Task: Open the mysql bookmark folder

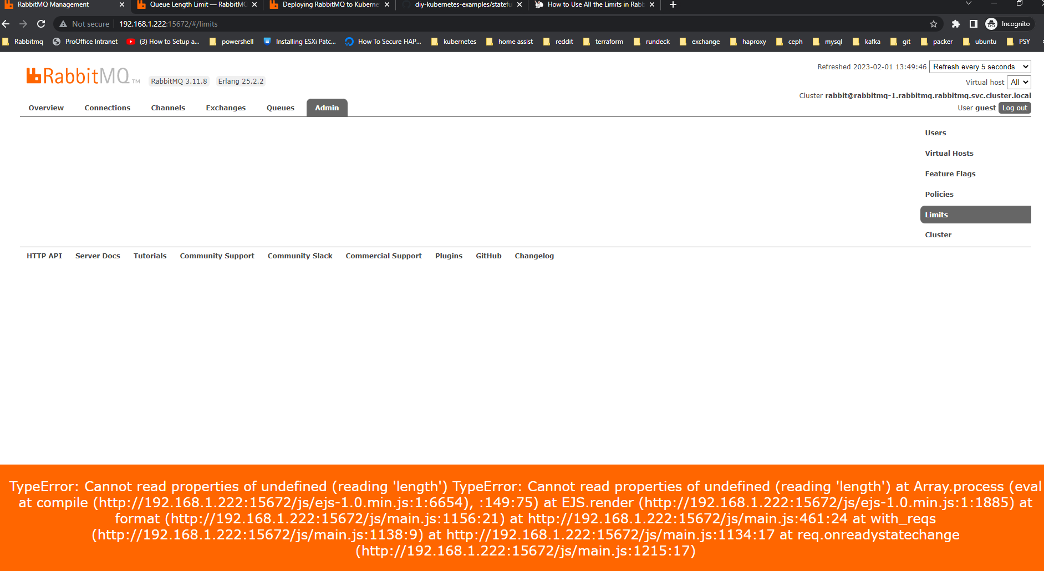Action: pyautogui.click(x=828, y=42)
